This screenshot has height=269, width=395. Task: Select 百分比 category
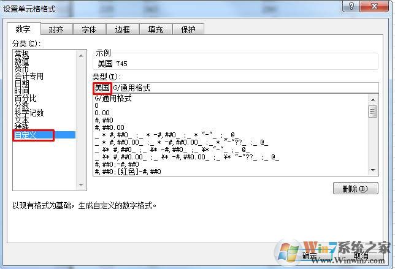coord(25,98)
